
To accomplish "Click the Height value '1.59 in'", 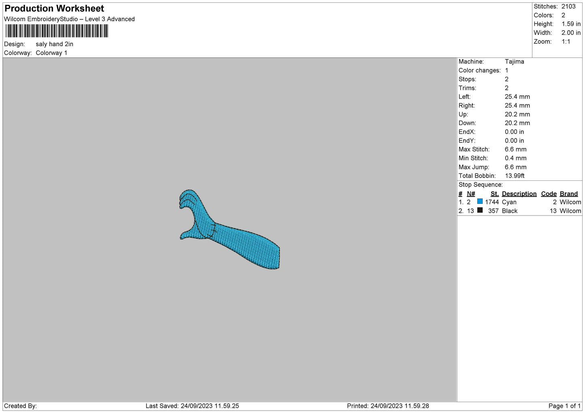I will [x=571, y=24].
